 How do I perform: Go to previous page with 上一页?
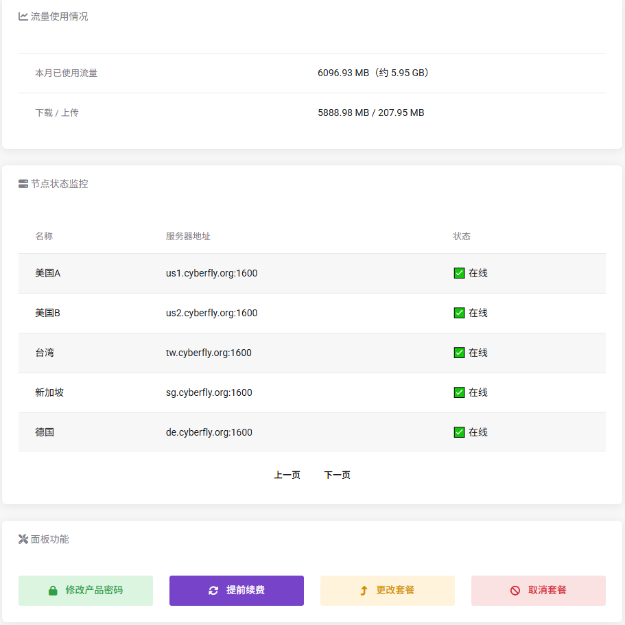tap(287, 475)
